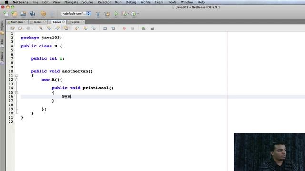Open the Refactor menu

[x=104, y=2]
